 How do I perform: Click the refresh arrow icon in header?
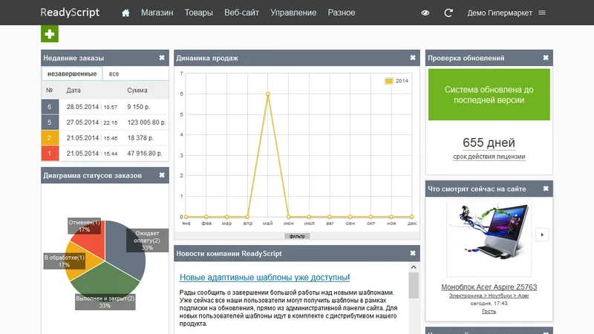448,13
